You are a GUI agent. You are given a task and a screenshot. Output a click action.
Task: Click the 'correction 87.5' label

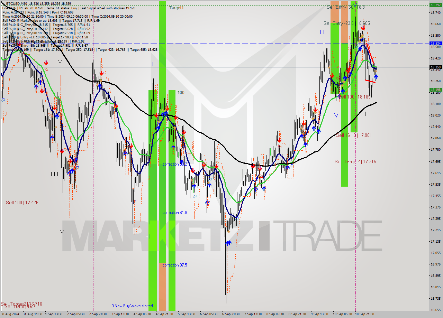pyautogui.click(x=175, y=265)
